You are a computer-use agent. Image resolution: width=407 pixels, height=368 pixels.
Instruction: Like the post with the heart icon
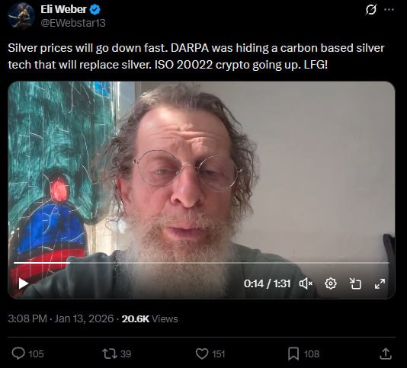point(202,354)
